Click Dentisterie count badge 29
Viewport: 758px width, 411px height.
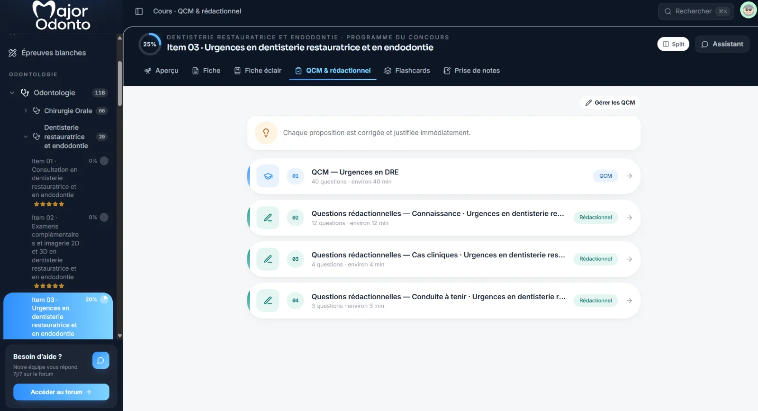pos(102,137)
